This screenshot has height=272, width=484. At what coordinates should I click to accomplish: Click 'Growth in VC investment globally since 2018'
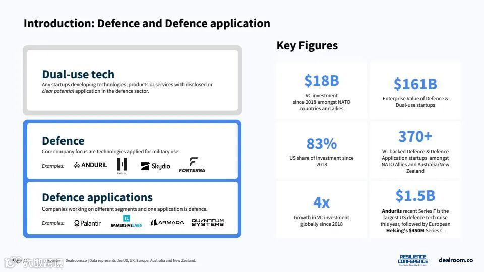tap(322, 221)
